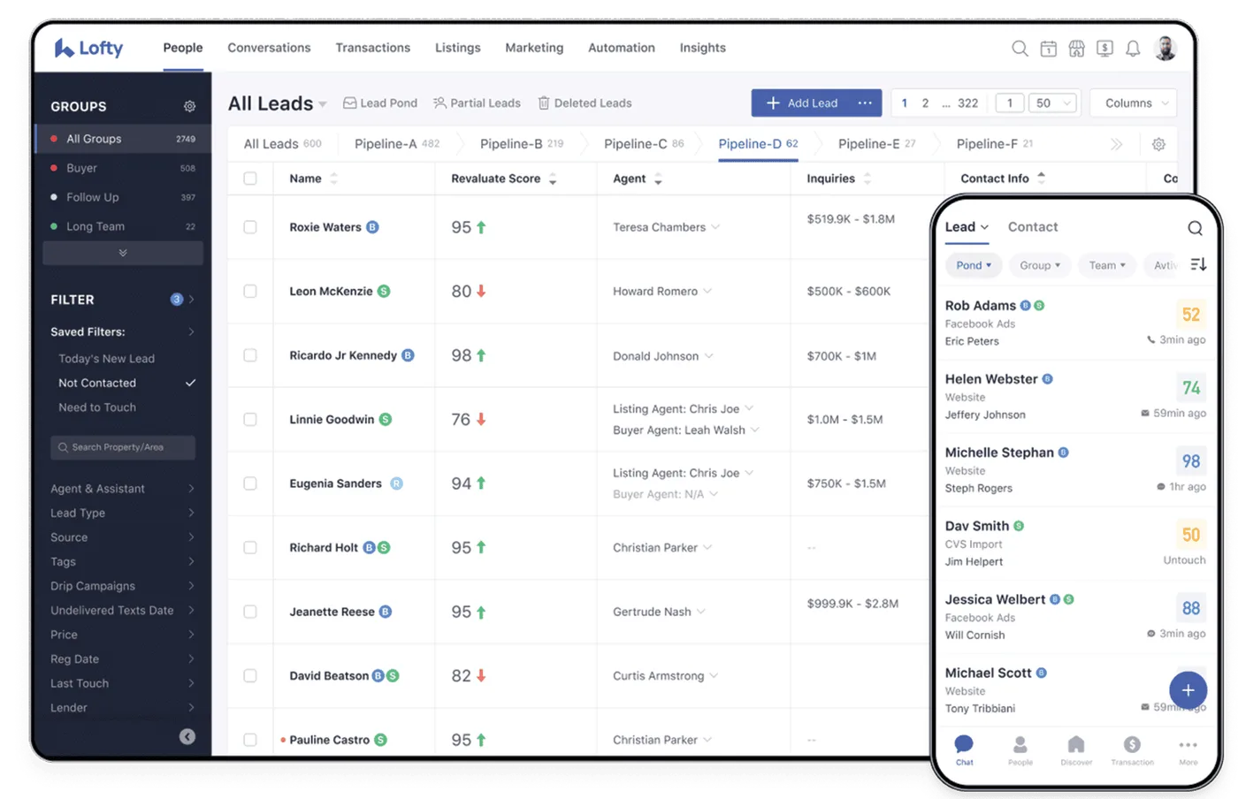Viewport: 1238px width, 799px height.
Task: Check the select-all header checkbox
Action: coord(250,179)
